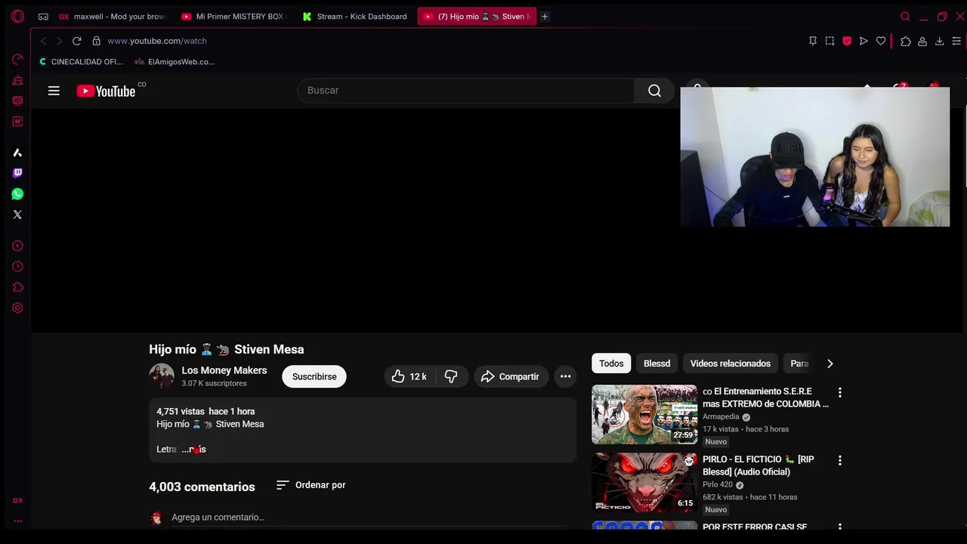Open sidebar three-dots setup menu

[x=17, y=521]
